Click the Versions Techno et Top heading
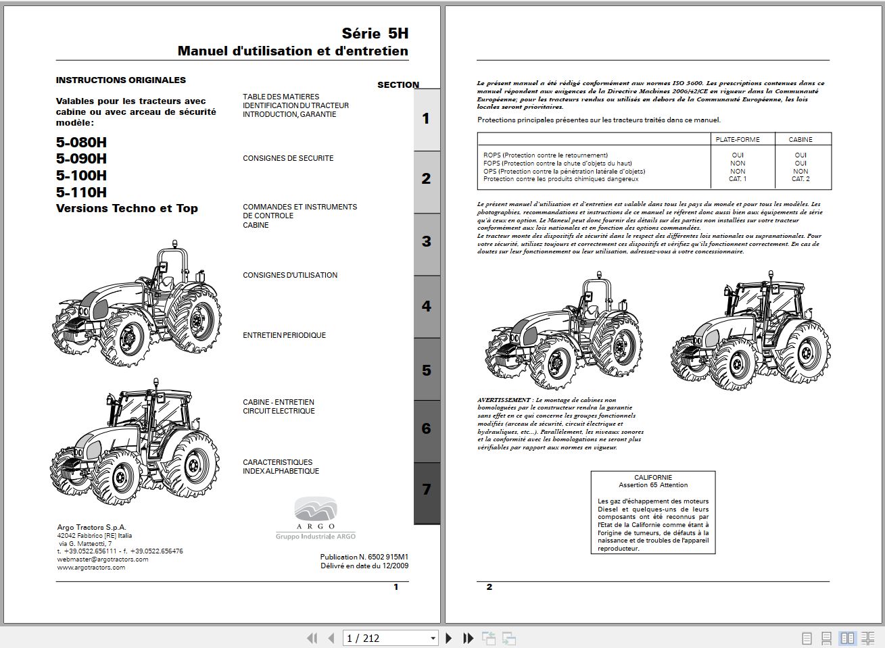 127,208
